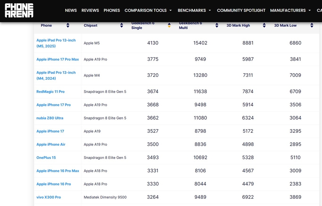Sort by GeekBench 6 Multi arrows
Viewport: 322px width, 206px height.
point(217,25)
